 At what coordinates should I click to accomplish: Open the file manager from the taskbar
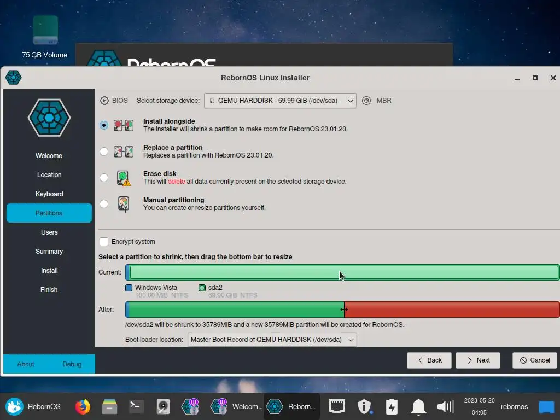(109, 406)
